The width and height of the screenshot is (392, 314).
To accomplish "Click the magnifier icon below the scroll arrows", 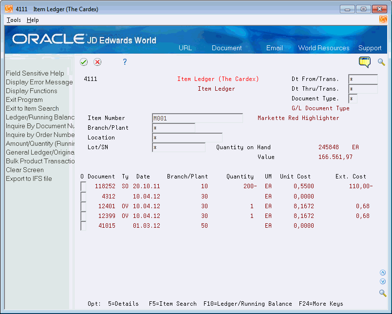I will click(x=382, y=293).
